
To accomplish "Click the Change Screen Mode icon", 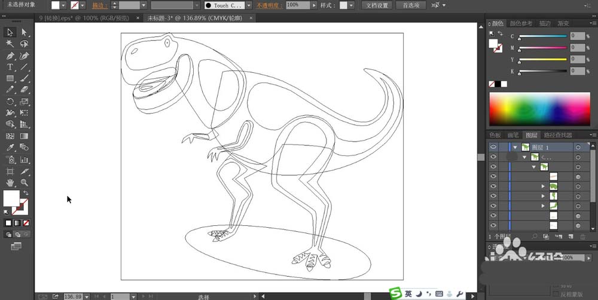I will pyautogui.click(x=16, y=246).
